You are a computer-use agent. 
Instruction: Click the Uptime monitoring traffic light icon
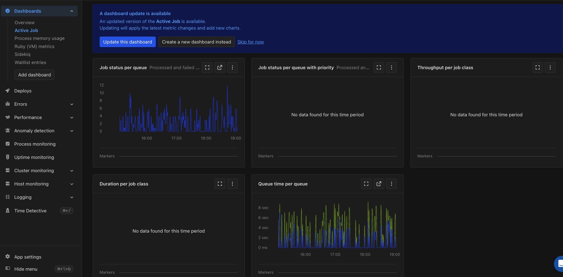[x=8, y=157]
